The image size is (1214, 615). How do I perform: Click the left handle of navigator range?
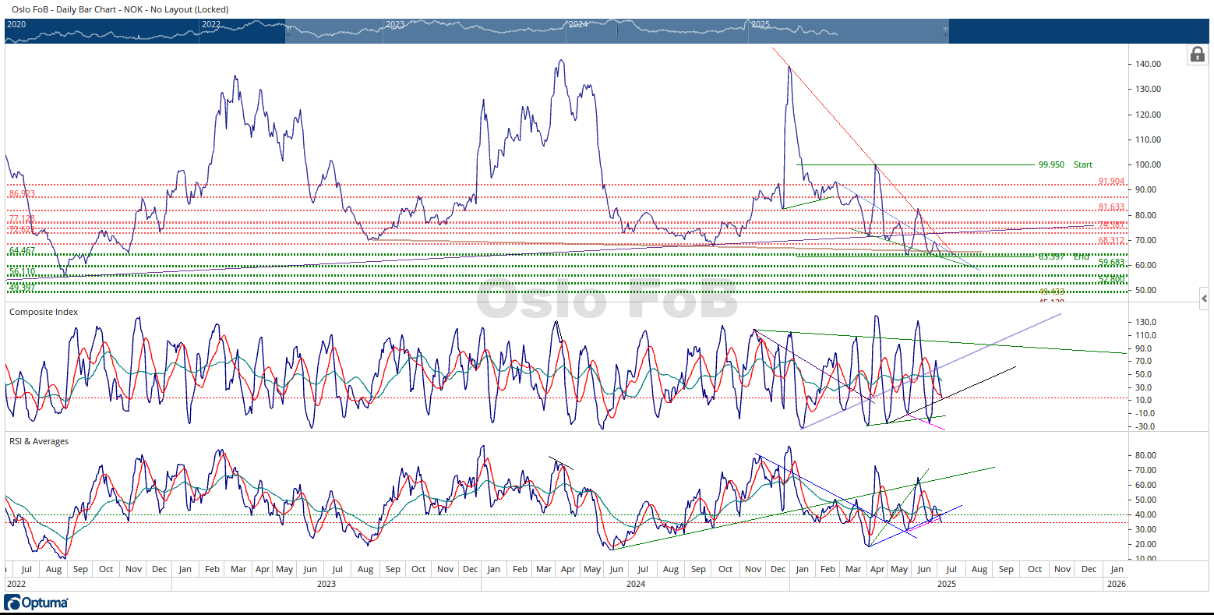[x=288, y=31]
